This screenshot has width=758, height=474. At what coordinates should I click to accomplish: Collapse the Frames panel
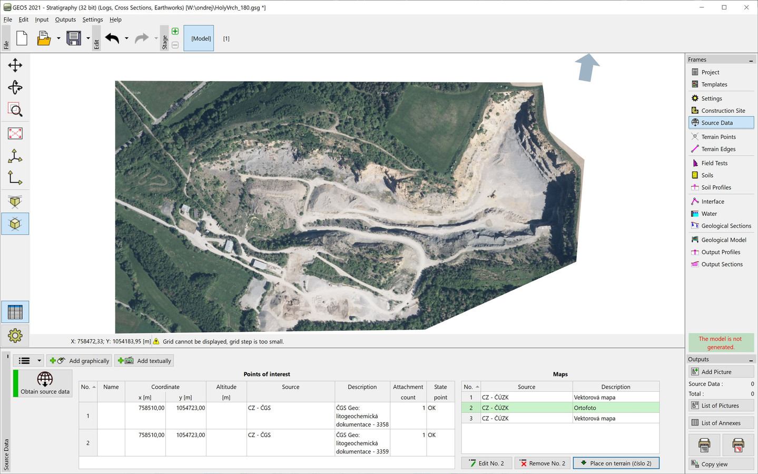[x=751, y=61]
